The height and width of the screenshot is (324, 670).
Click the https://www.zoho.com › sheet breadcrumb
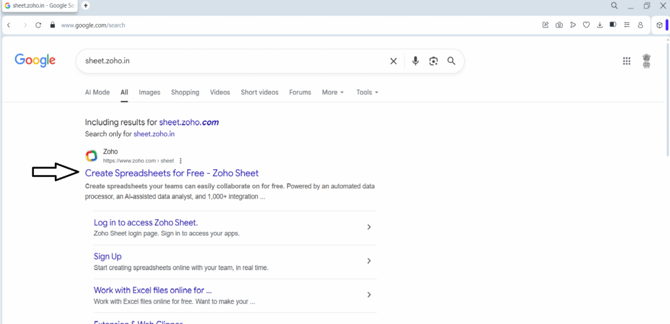139,161
